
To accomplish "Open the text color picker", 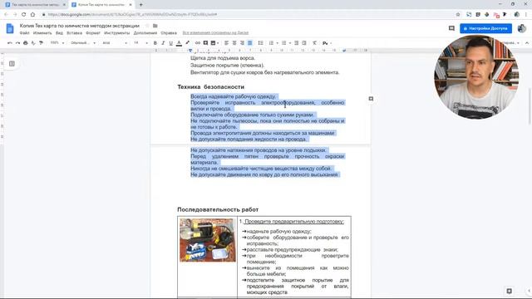I will click(179, 43).
